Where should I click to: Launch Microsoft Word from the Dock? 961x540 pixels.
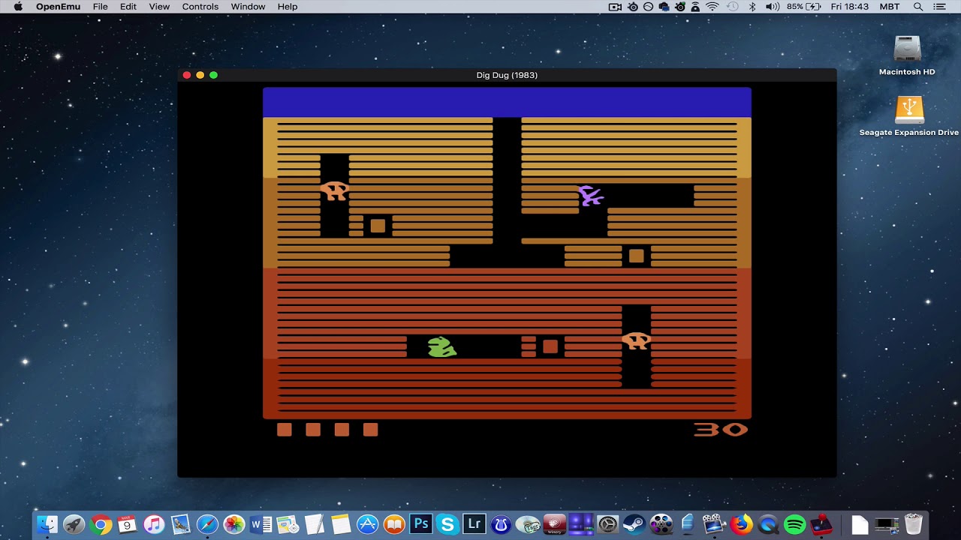tap(261, 524)
